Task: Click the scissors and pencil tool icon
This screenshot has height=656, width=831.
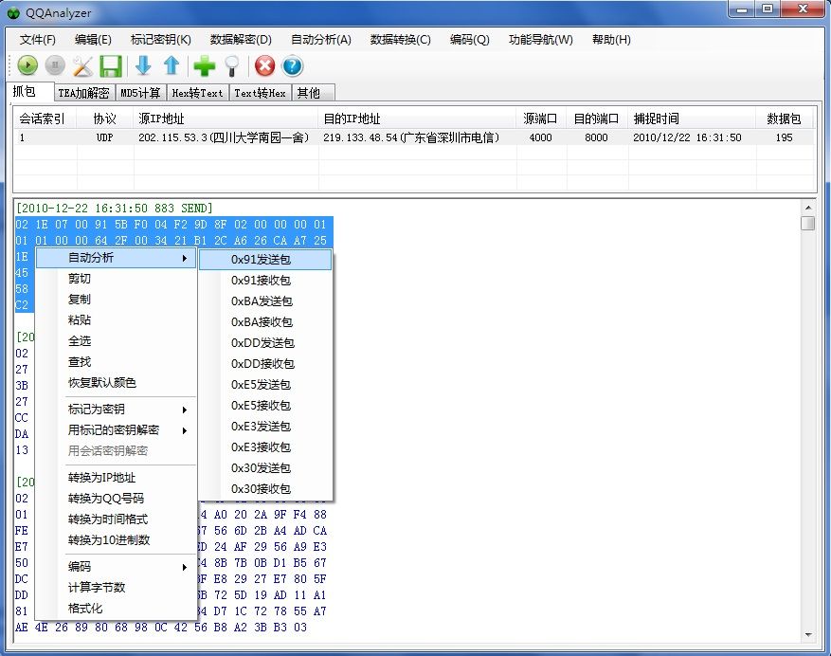Action: (x=82, y=66)
